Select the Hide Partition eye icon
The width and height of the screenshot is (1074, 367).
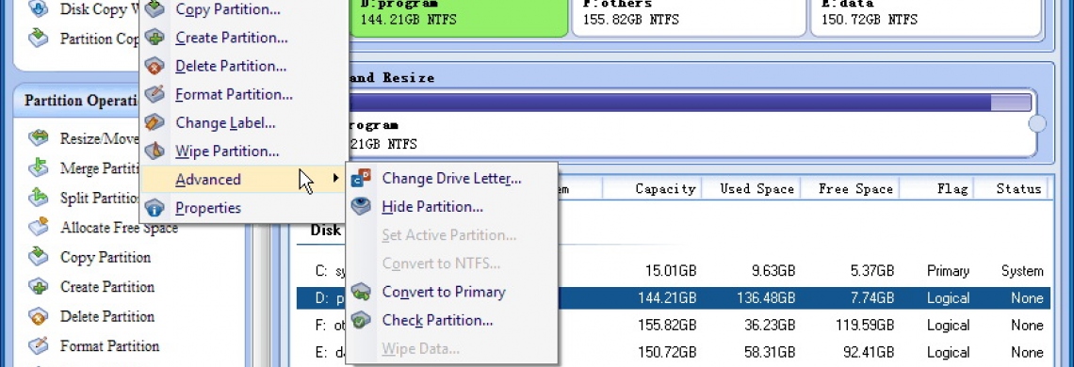click(361, 206)
